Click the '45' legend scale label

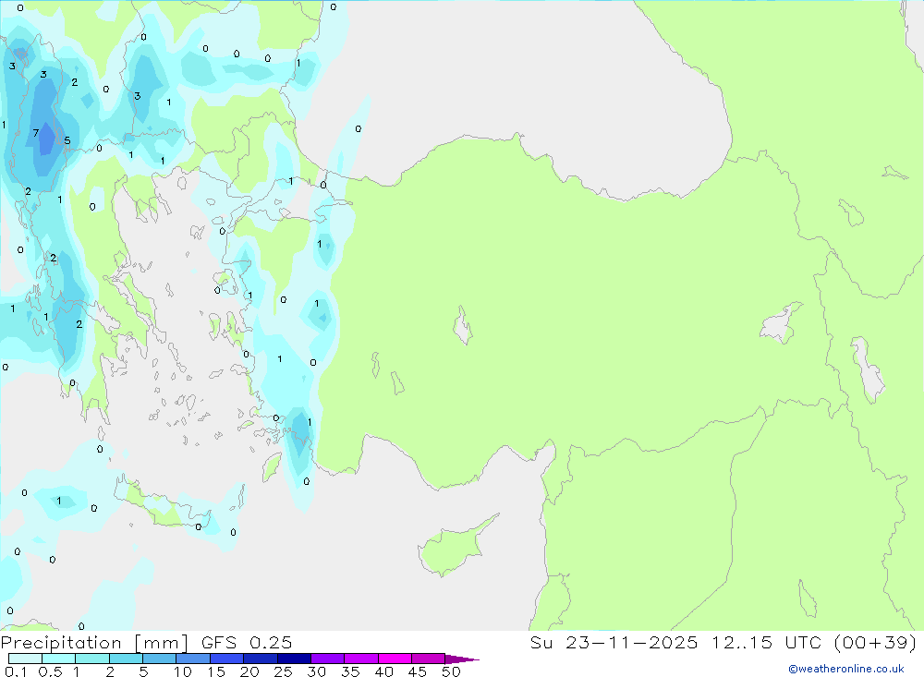418,671
